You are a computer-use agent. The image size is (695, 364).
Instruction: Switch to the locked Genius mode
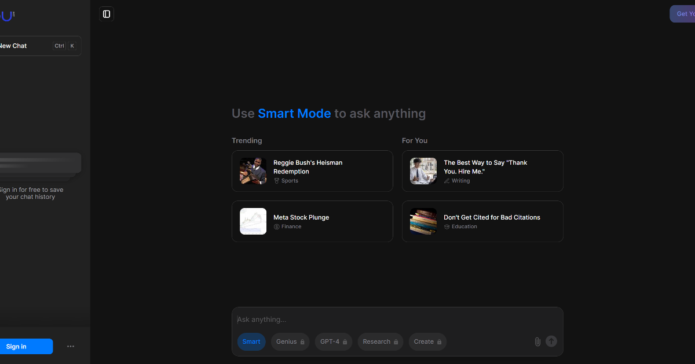290,341
